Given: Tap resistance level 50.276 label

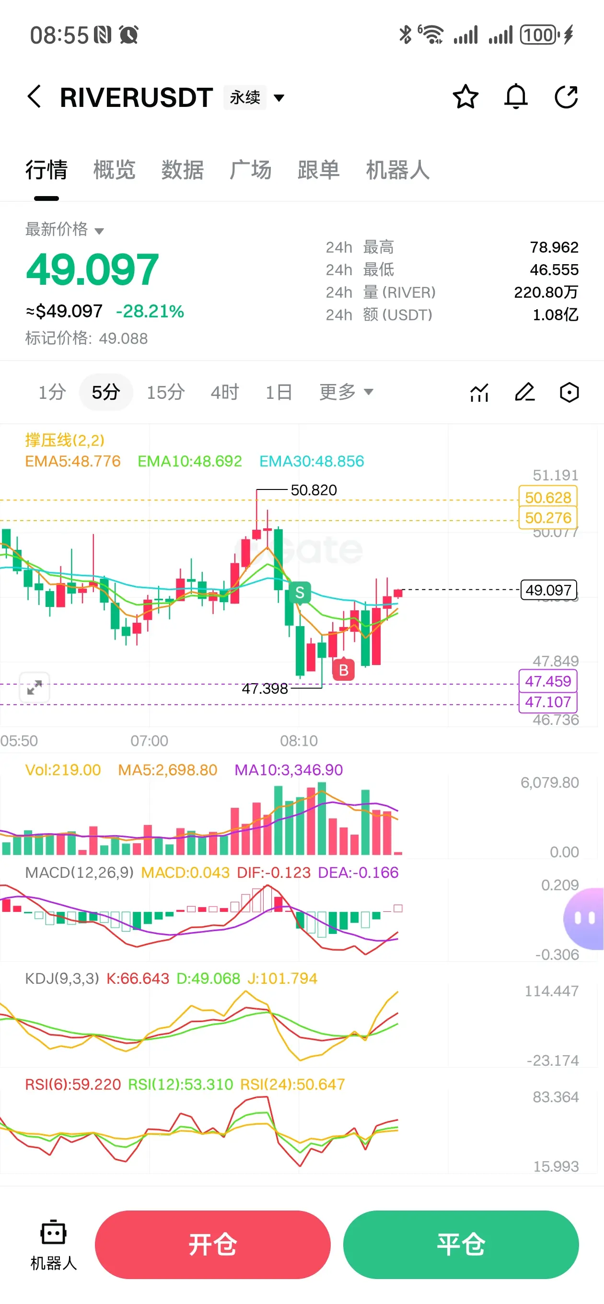Looking at the screenshot, I should tap(548, 518).
